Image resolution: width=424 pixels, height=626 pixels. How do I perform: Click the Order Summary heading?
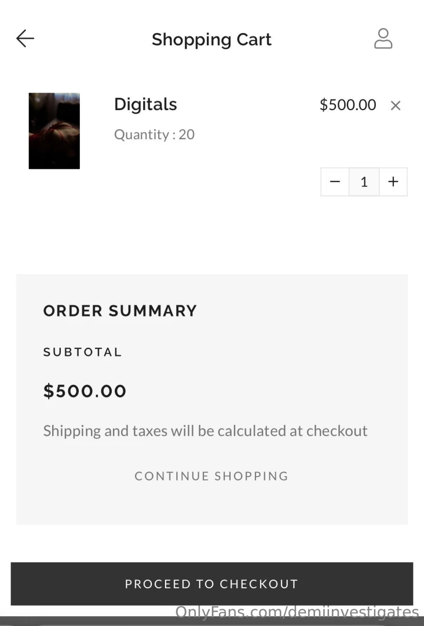click(x=120, y=311)
